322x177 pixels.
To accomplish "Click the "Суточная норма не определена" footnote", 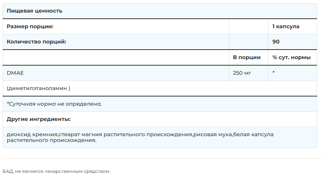I will (x=54, y=104).
